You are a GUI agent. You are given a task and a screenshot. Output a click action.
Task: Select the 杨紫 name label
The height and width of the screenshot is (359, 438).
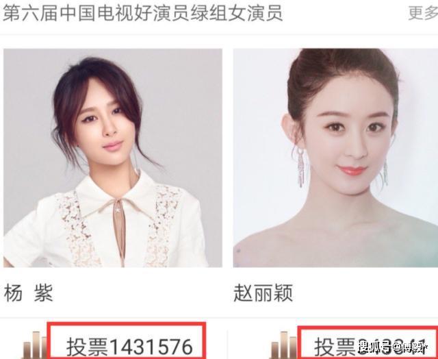(29, 293)
